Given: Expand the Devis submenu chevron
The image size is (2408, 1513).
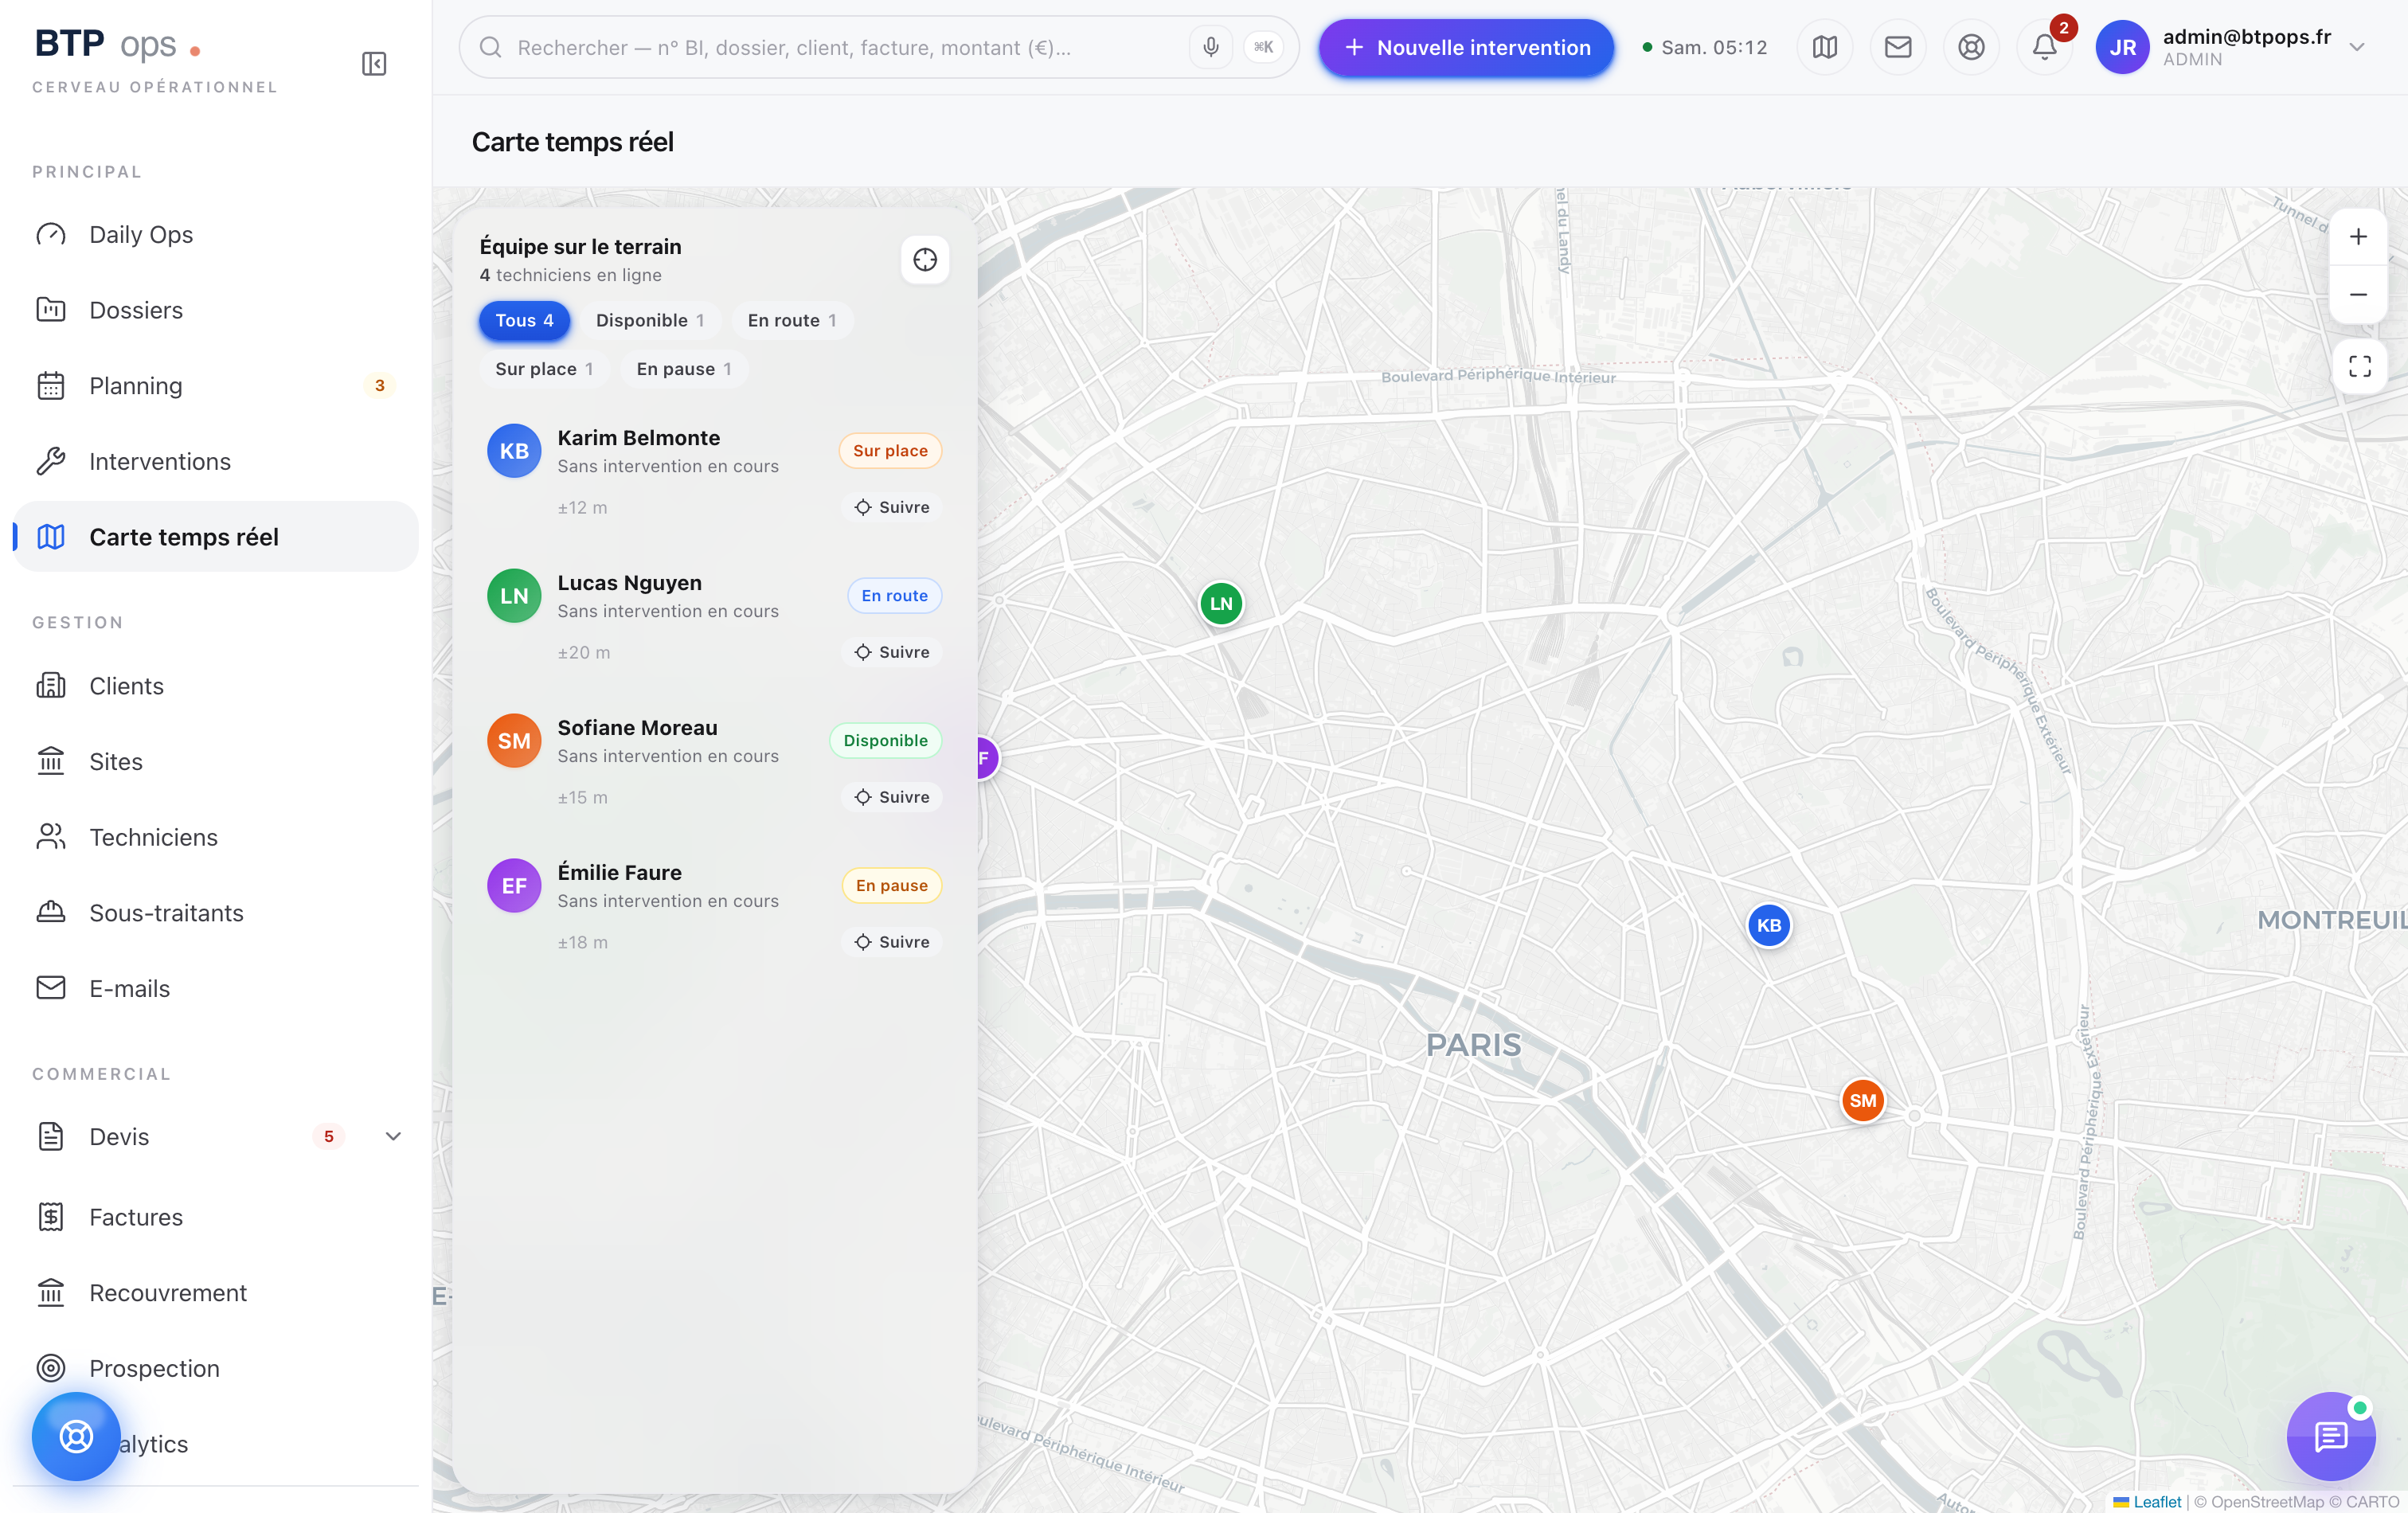Looking at the screenshot, I should click(393, 1137).
